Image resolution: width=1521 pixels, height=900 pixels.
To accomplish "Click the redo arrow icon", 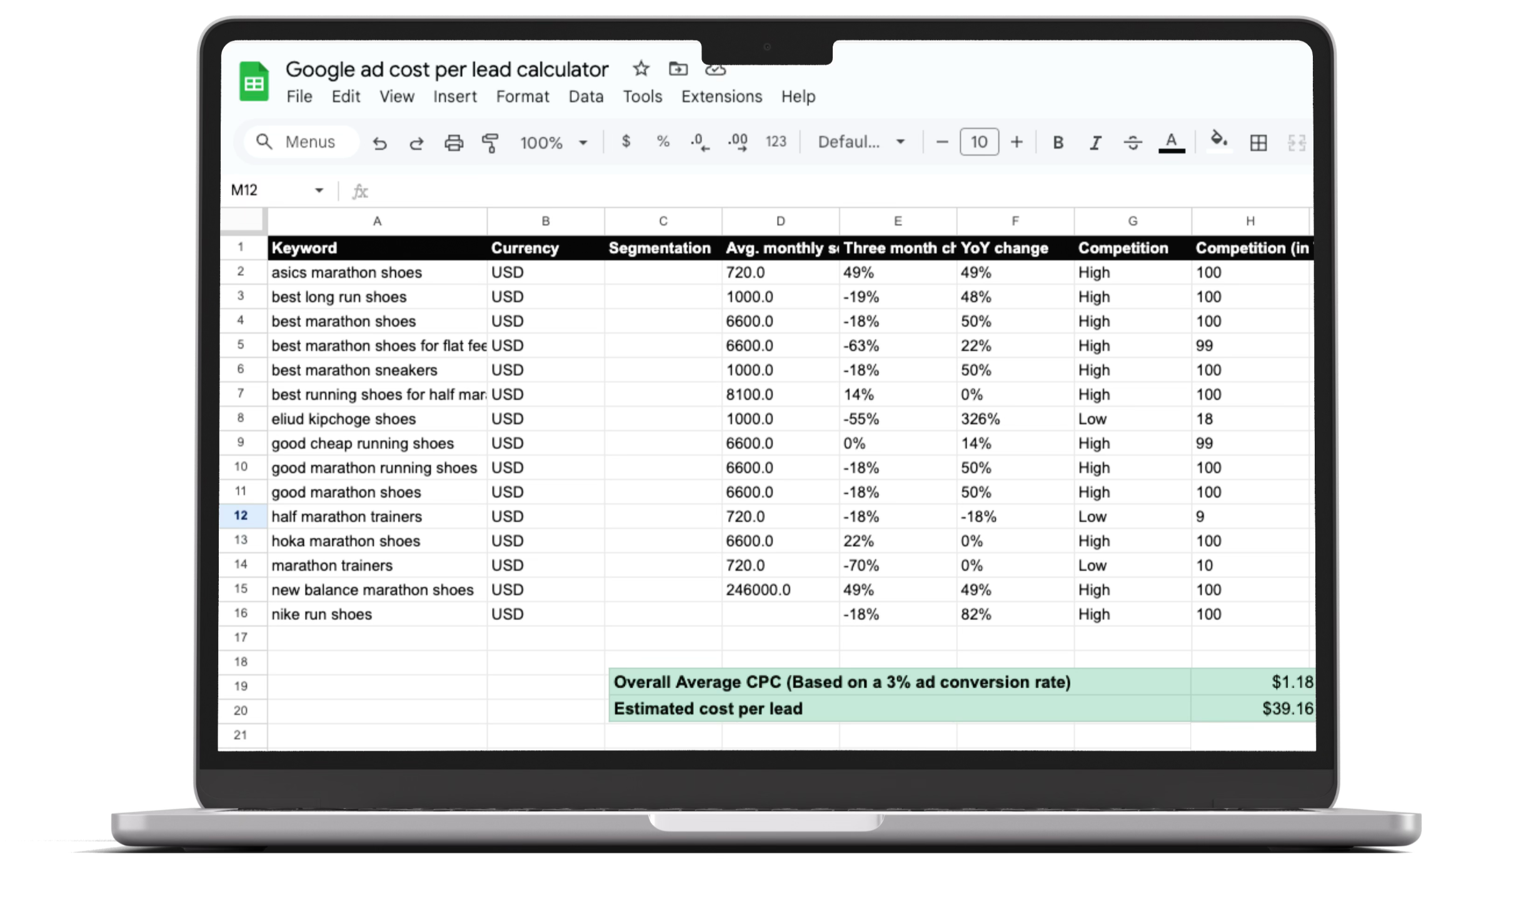I will pyautogui.click(x=416, y=143).
